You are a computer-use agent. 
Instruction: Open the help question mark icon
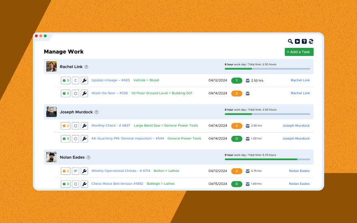304,41
